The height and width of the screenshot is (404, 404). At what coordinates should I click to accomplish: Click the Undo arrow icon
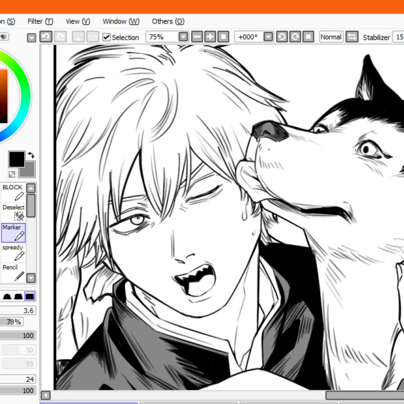pyautogui.click(x=46, y=37)
